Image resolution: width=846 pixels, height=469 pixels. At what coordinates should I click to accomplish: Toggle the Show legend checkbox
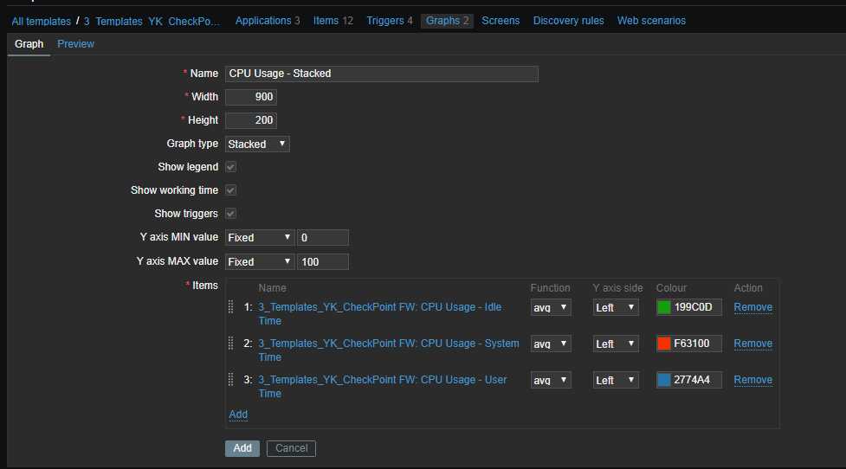pos(231,167)
